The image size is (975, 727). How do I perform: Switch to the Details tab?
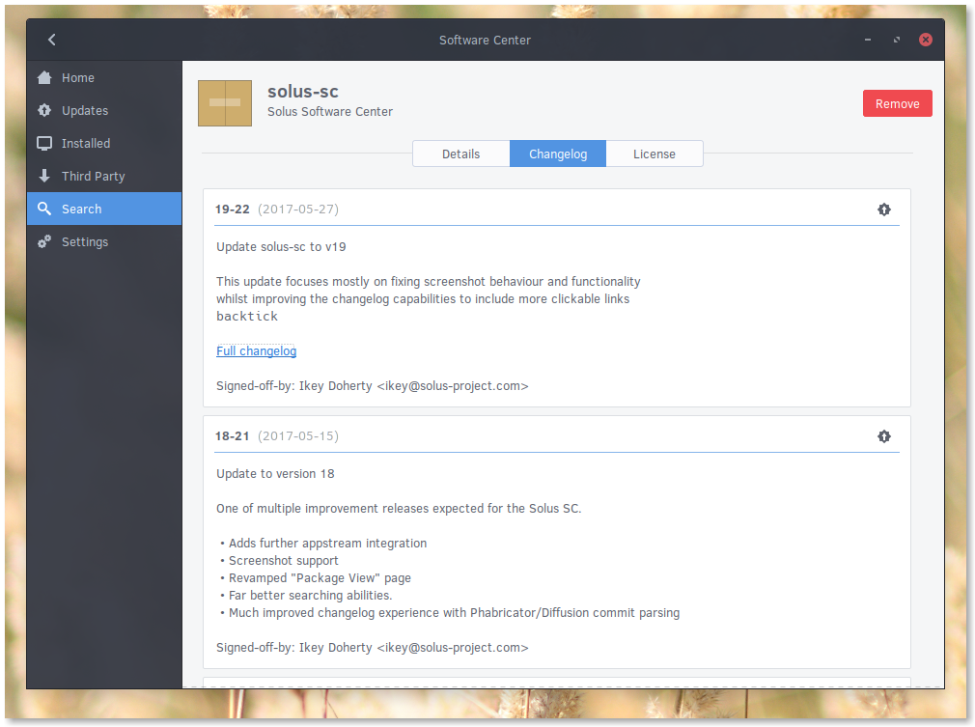tap(460, 154)
